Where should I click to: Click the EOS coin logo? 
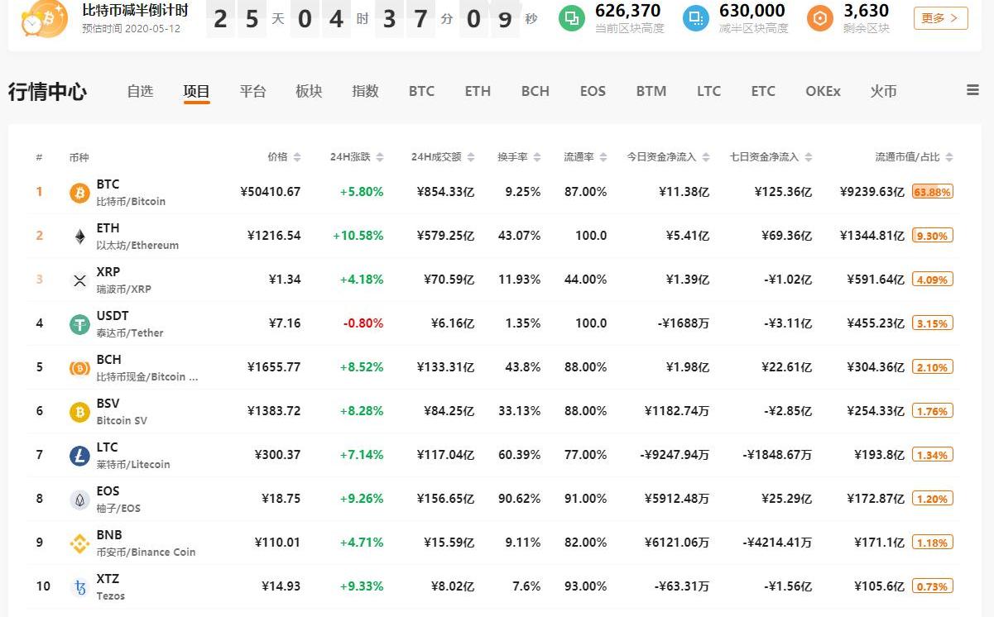click(79, 500)
